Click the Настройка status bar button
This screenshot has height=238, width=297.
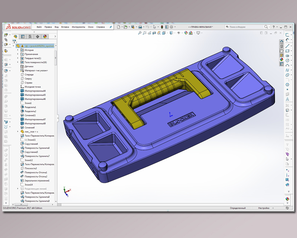264,208
